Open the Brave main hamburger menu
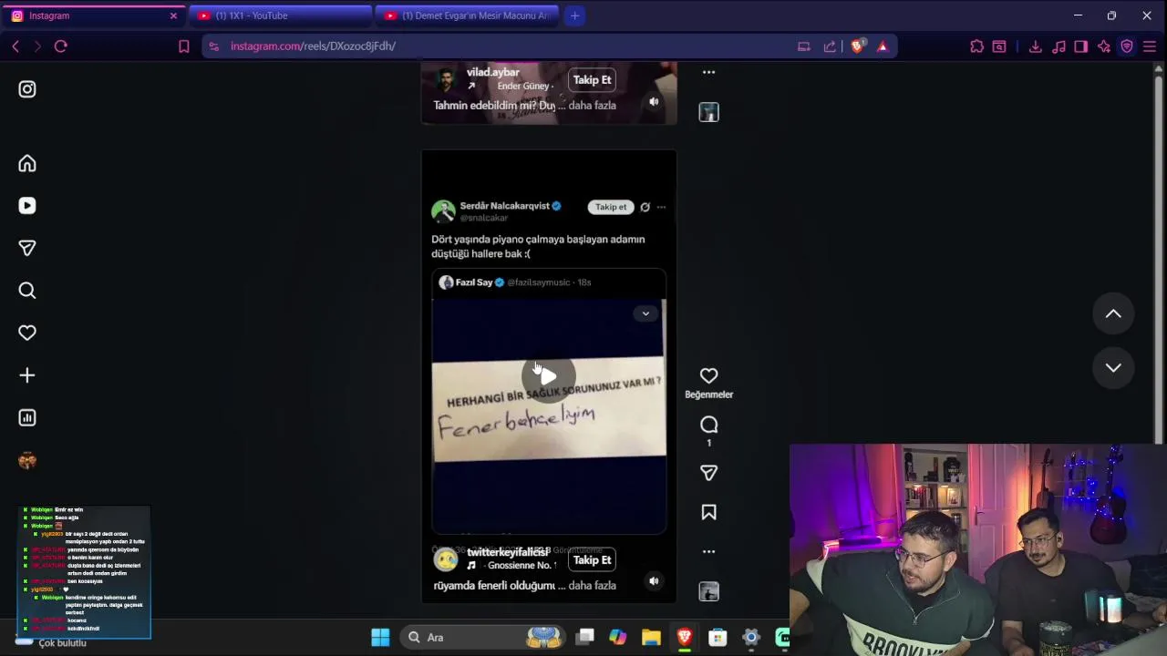This screenshot has width=1167, height=656. point(1150,46)
